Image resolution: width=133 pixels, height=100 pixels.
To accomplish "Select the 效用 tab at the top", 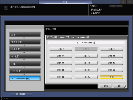I will click(x=65, y=2).
